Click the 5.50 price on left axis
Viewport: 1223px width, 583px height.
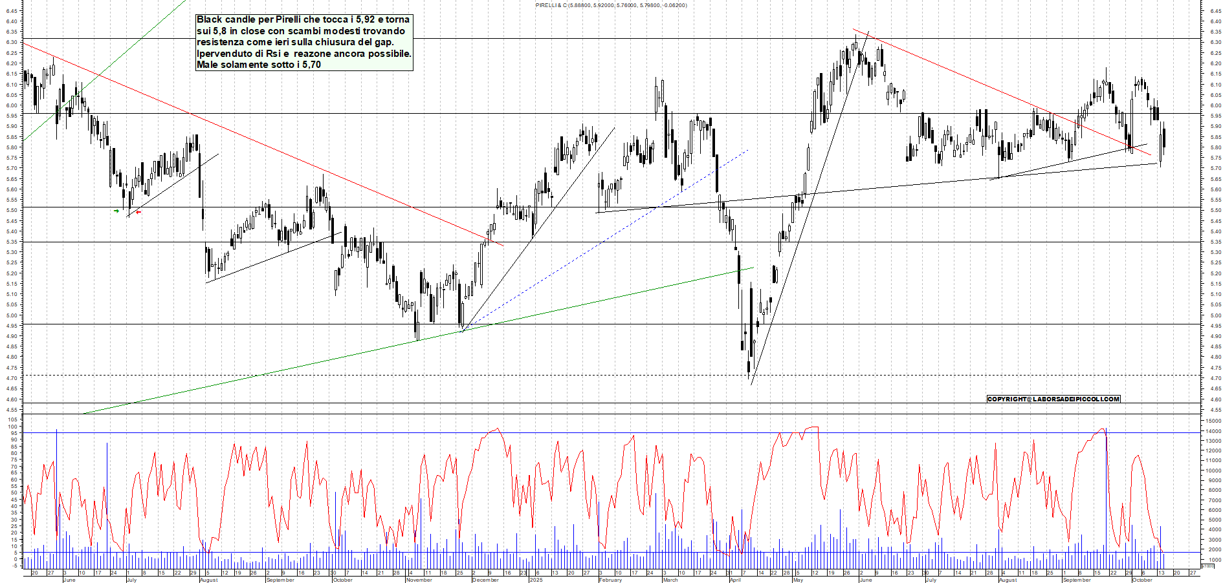12,211
